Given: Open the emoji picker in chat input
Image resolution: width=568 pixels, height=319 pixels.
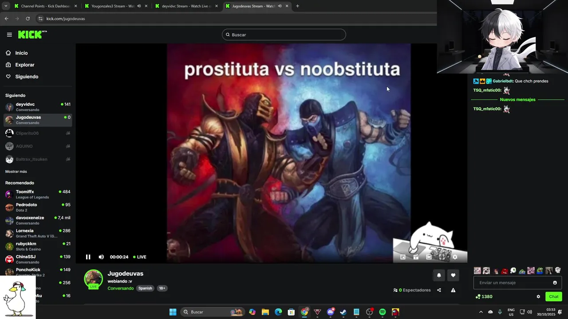Looking at the screenshot, I should click(555, 283).
